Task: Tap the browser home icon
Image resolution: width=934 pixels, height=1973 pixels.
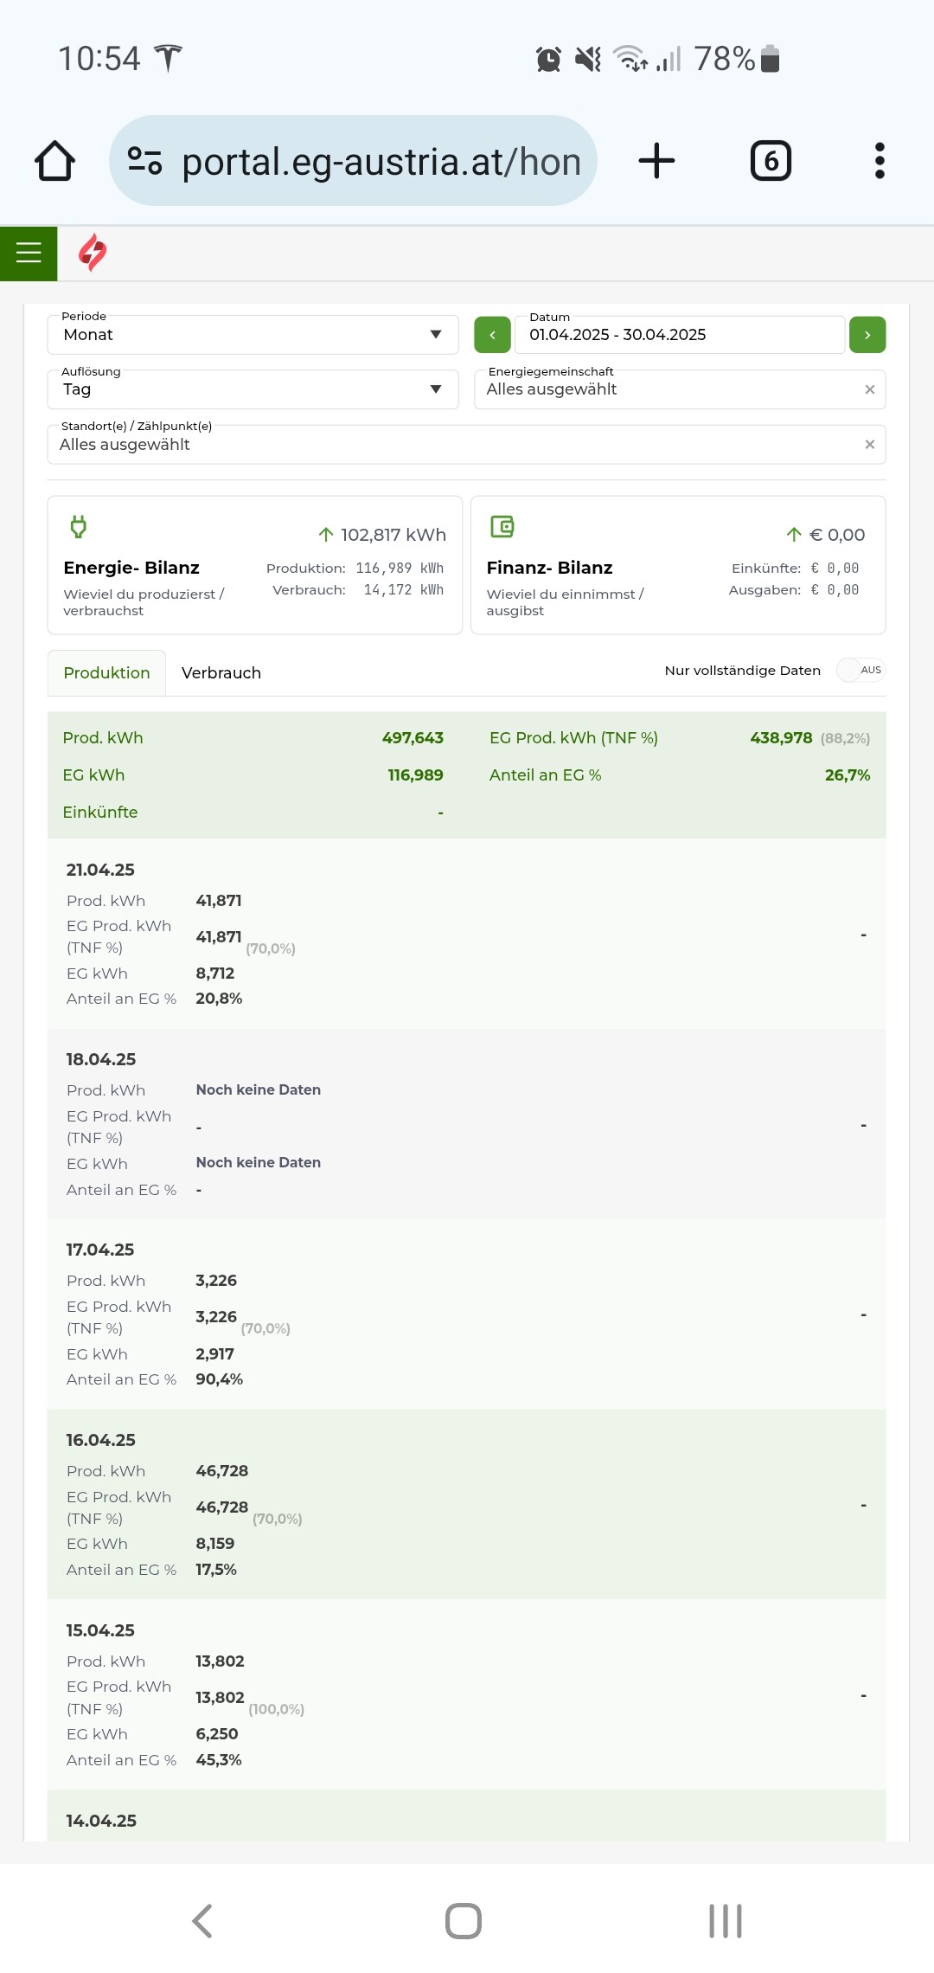Action: [54, 161]
